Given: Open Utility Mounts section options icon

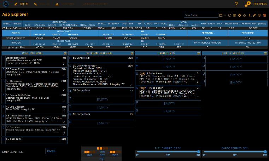Looking at the screenshot, I should [265, 53].
